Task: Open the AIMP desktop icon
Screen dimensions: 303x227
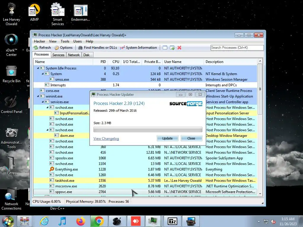Action: 34,12
